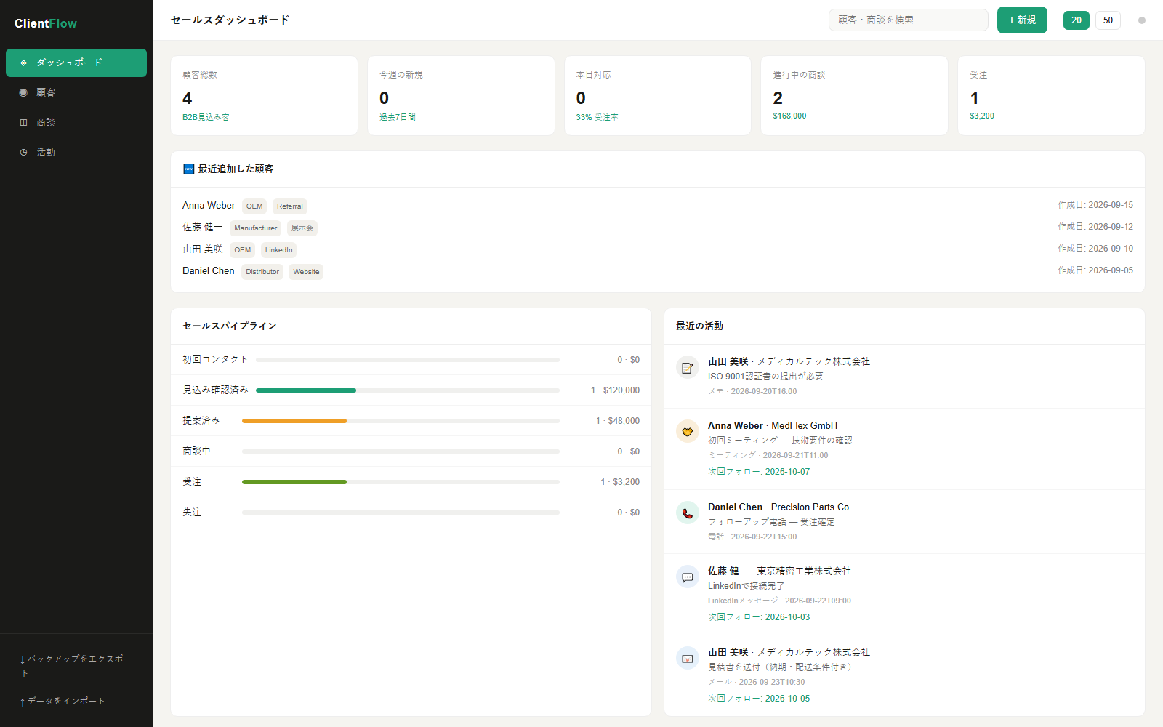Click the memo icon for ISO 9001 activity
Image resolution: width=1163 pixels, height=727 pixels.
(x=688, y=368)
